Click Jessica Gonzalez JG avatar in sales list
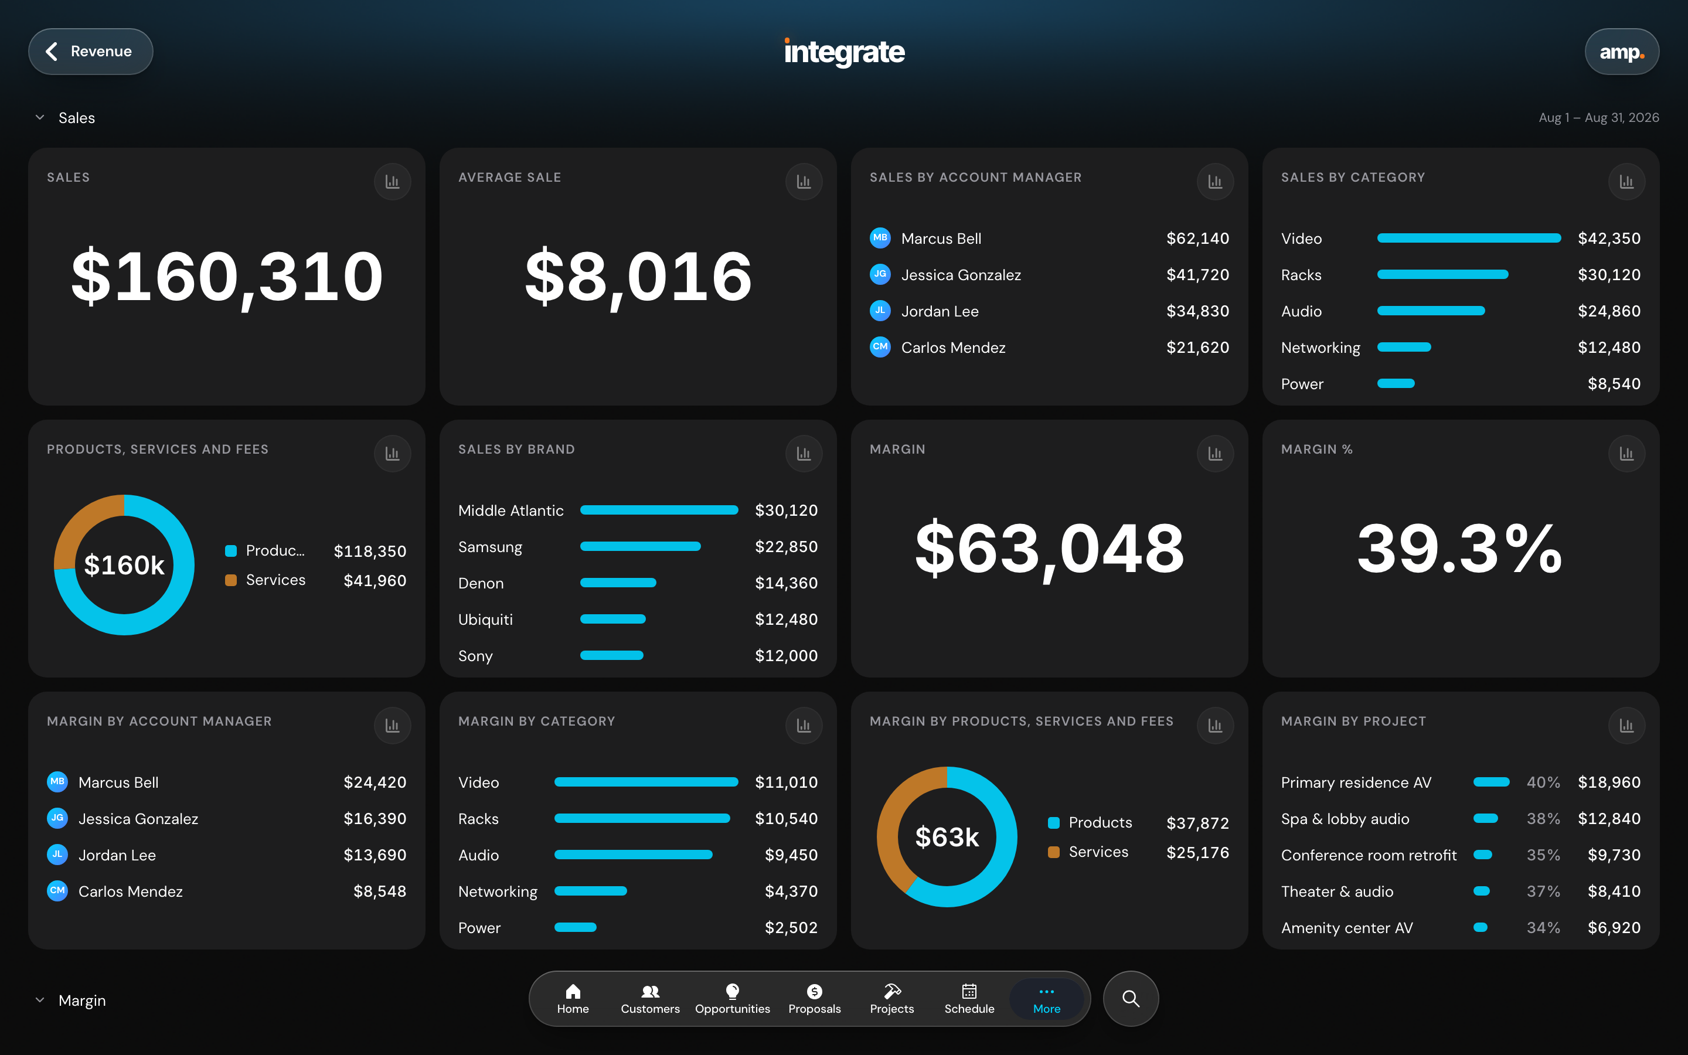The height and width of the screenshot is (1055, 1688). point(880,274)
